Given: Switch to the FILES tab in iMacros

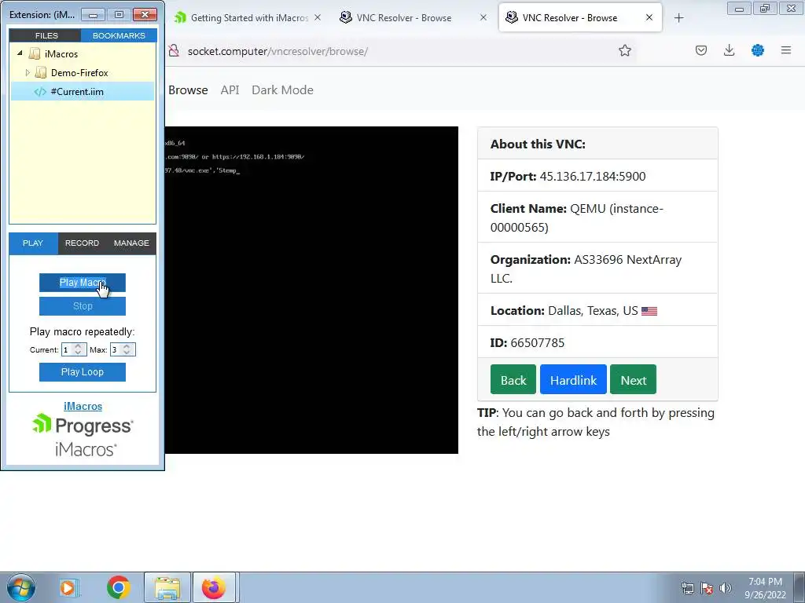Looking at the screenshot, I should (x=46, y=35).
